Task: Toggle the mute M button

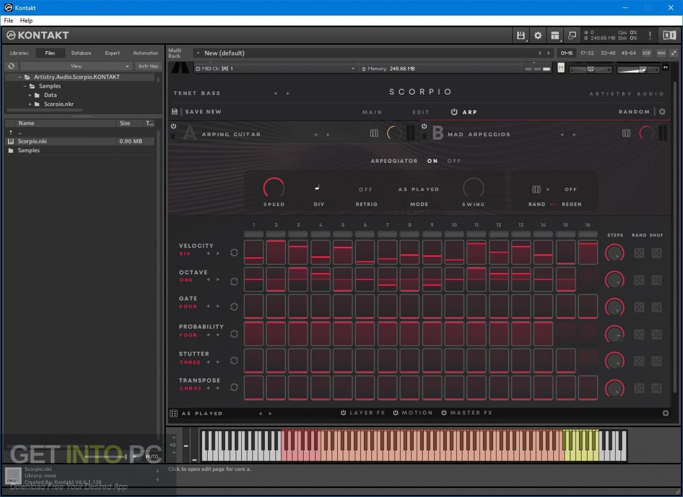Action: click(561, 68)
